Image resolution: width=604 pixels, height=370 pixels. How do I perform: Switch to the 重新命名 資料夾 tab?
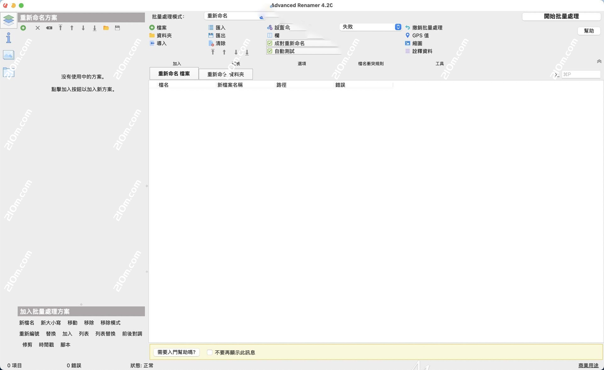tap(225, 74)
